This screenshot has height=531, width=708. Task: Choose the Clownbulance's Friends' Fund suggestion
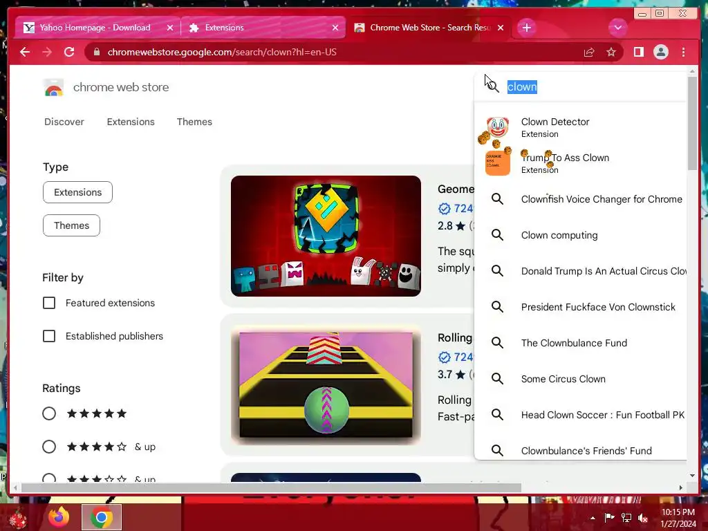click(581, 450)
